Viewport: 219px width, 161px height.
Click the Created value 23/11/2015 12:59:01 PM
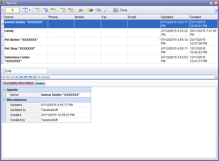(66, 115)
